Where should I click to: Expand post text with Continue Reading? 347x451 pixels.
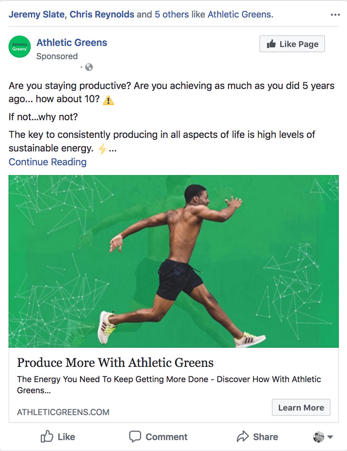click(48, 162)
